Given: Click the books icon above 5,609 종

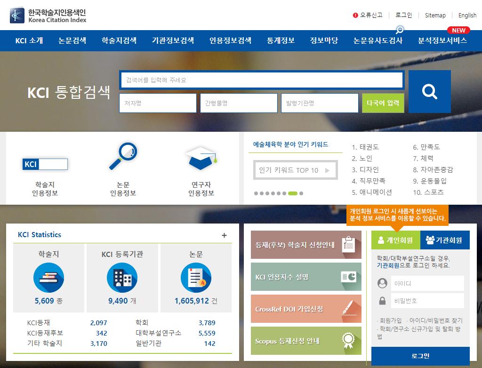Looking at the screenshot, I should click(x=48, y=277).
